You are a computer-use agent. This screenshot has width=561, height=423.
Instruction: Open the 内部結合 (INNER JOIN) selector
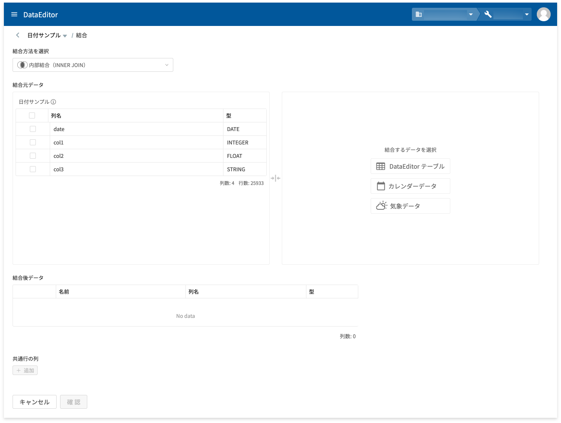93,65
